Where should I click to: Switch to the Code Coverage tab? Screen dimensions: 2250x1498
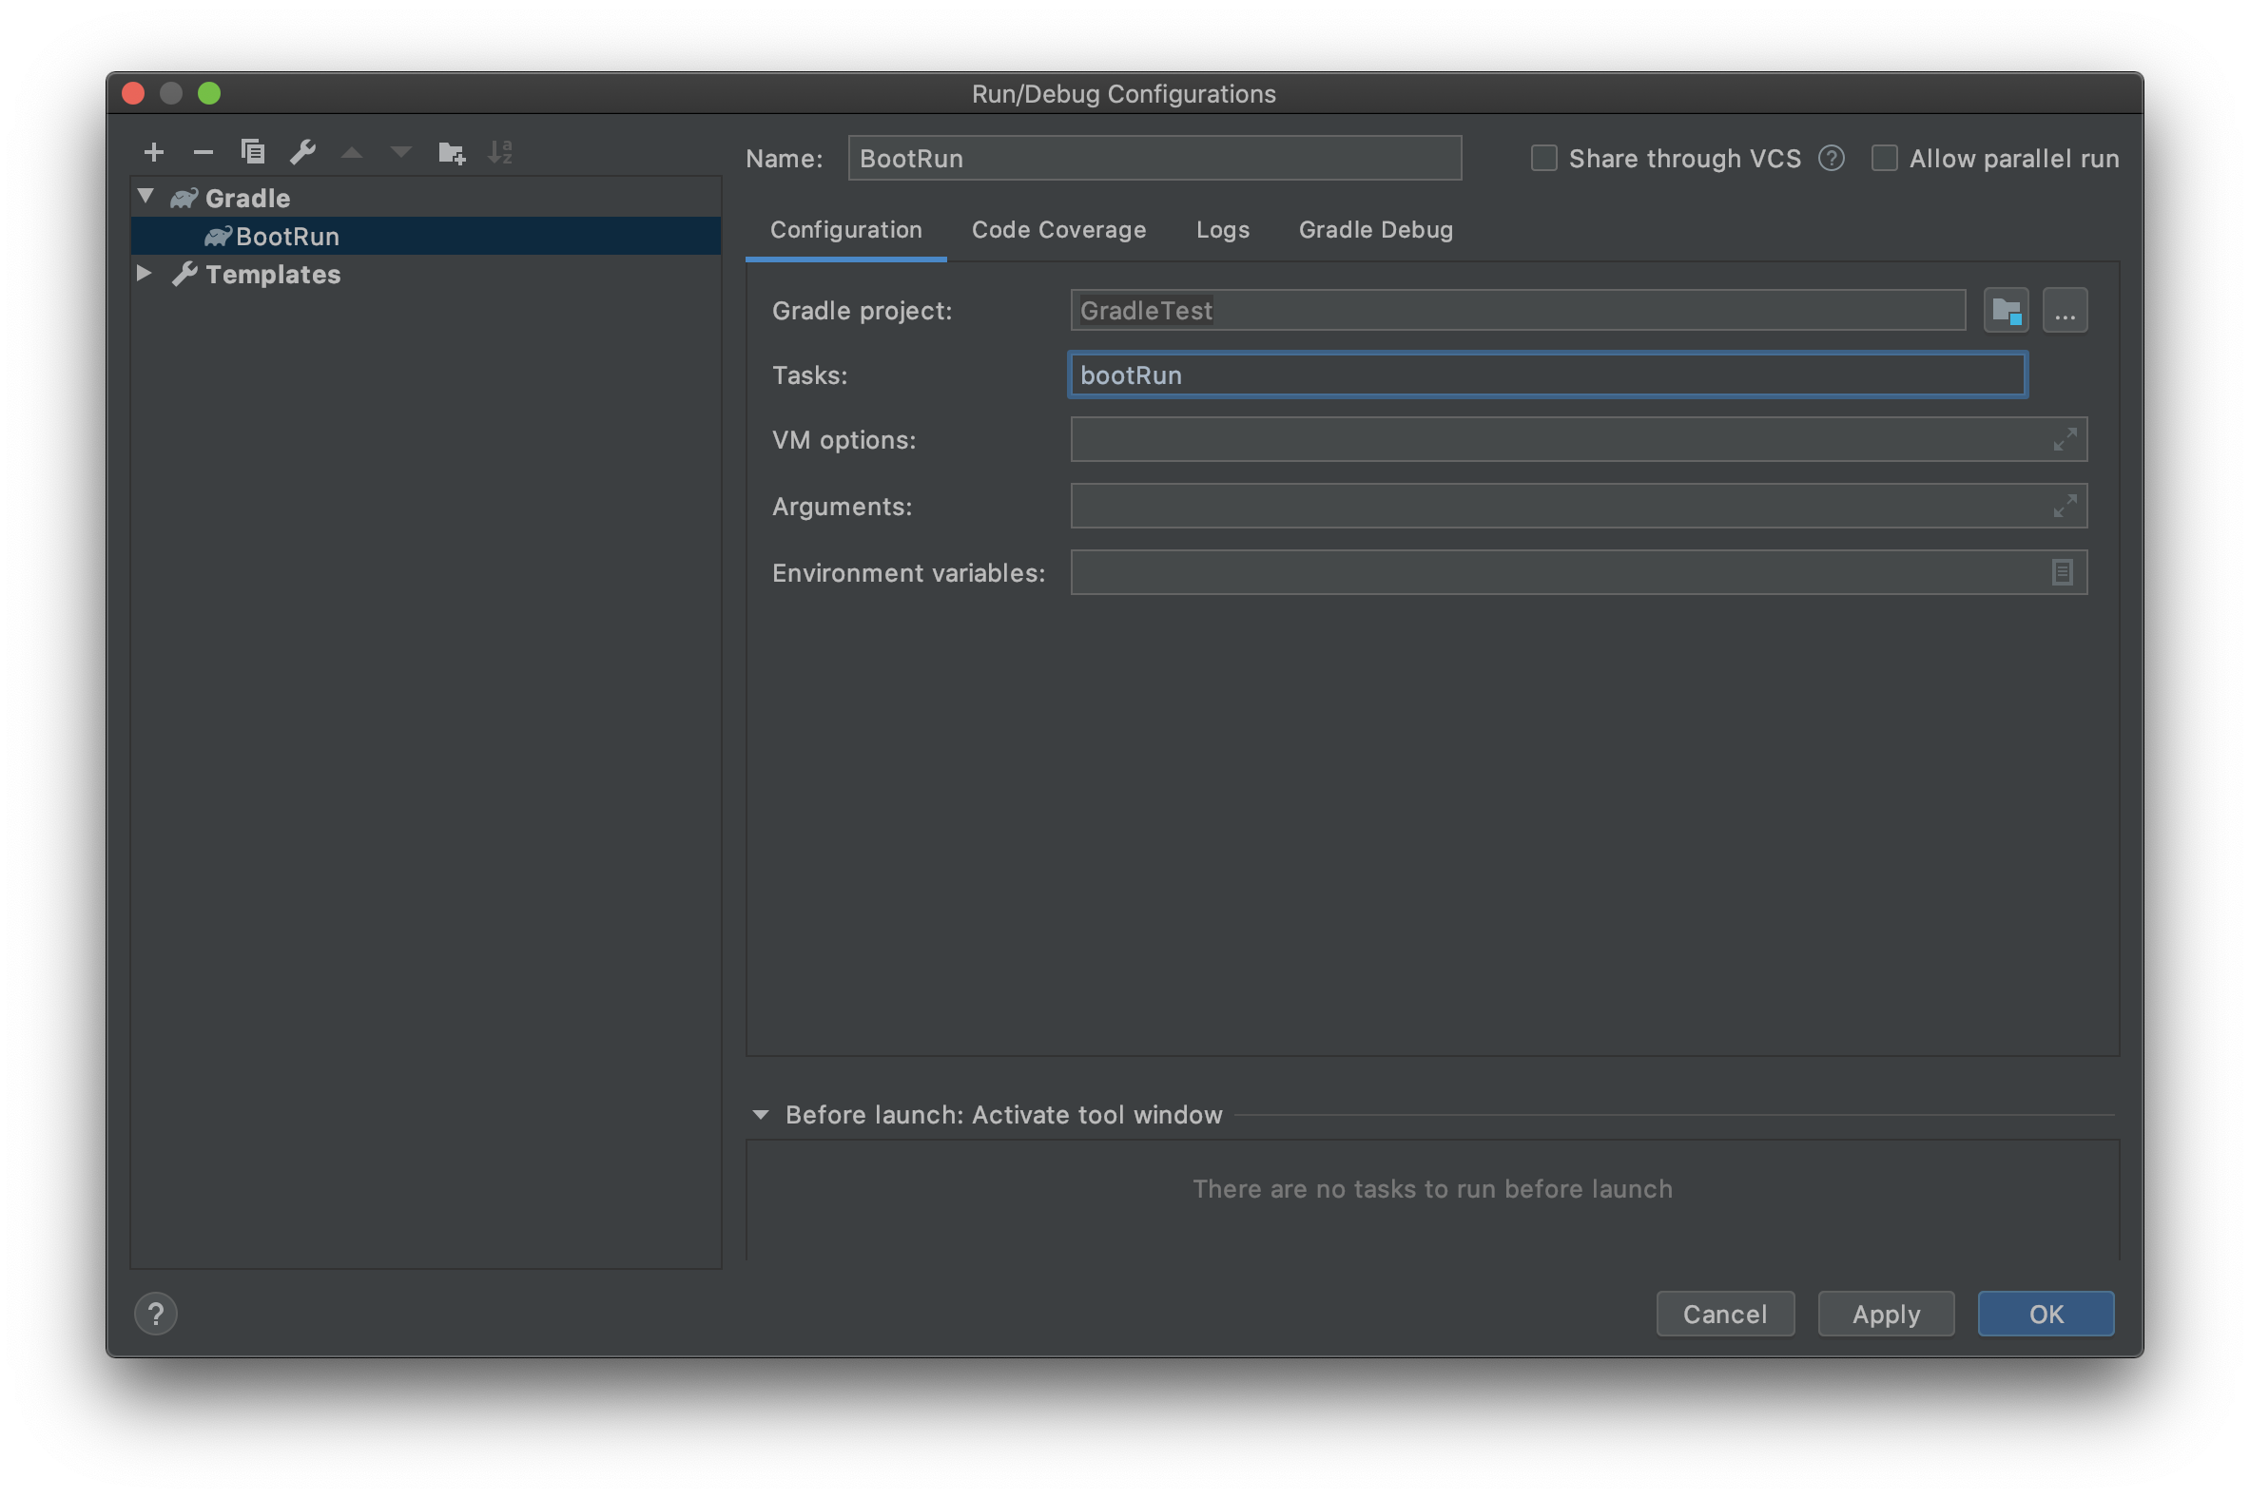(x=1058, y=230)
